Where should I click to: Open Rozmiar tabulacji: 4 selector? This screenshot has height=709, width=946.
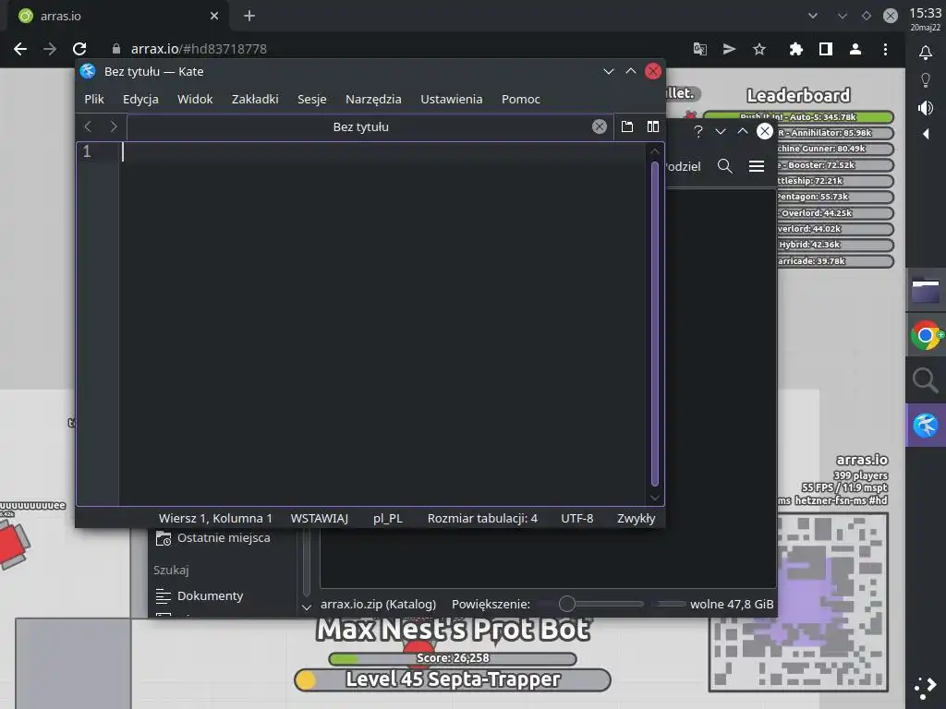(482, 519)
